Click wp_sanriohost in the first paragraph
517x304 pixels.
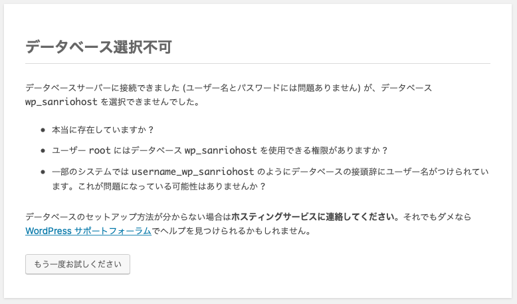[x=61, y=103]
